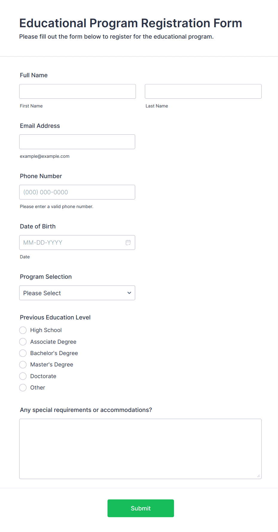278x532 pixels.
Task: Select Bachelor's Degree option
Action: pyautogui.click(x=23, y=353)
